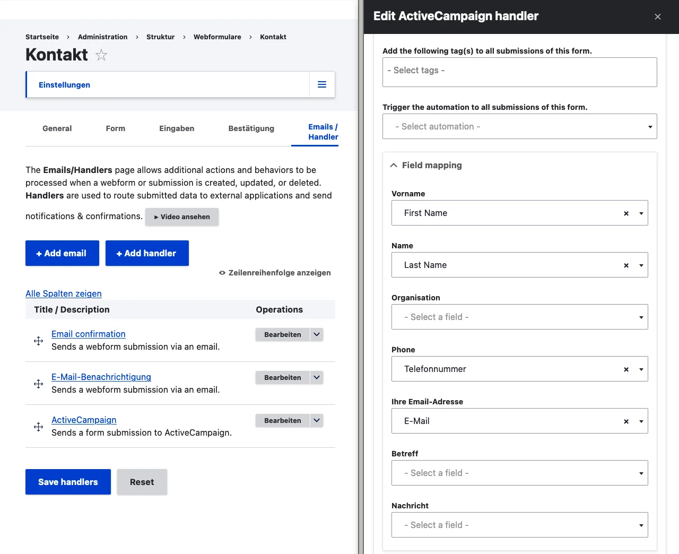Open the Email confirmation handler link

pos(89,334)
